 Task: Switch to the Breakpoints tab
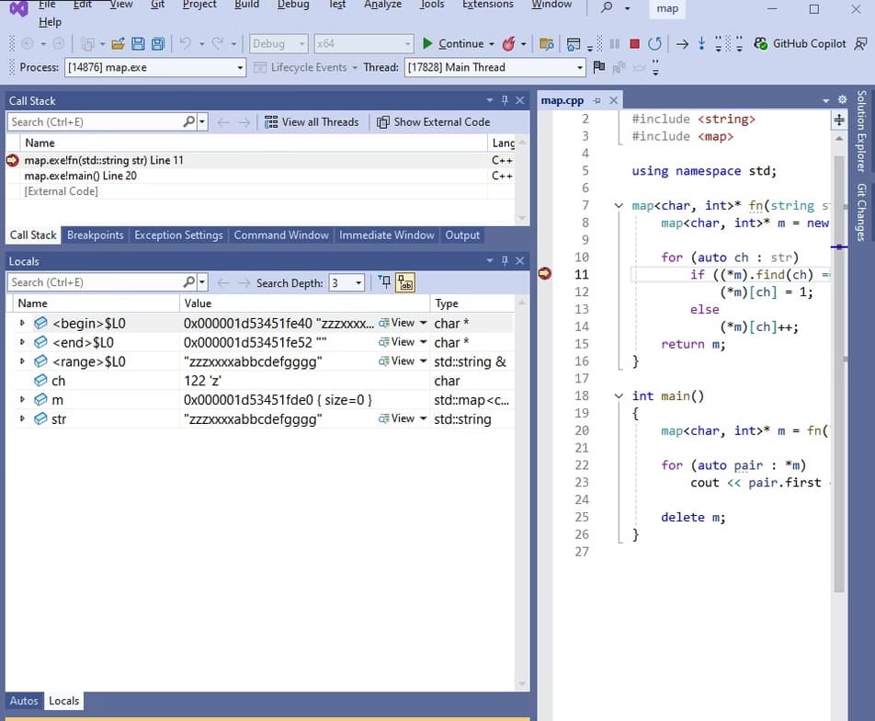95,235
